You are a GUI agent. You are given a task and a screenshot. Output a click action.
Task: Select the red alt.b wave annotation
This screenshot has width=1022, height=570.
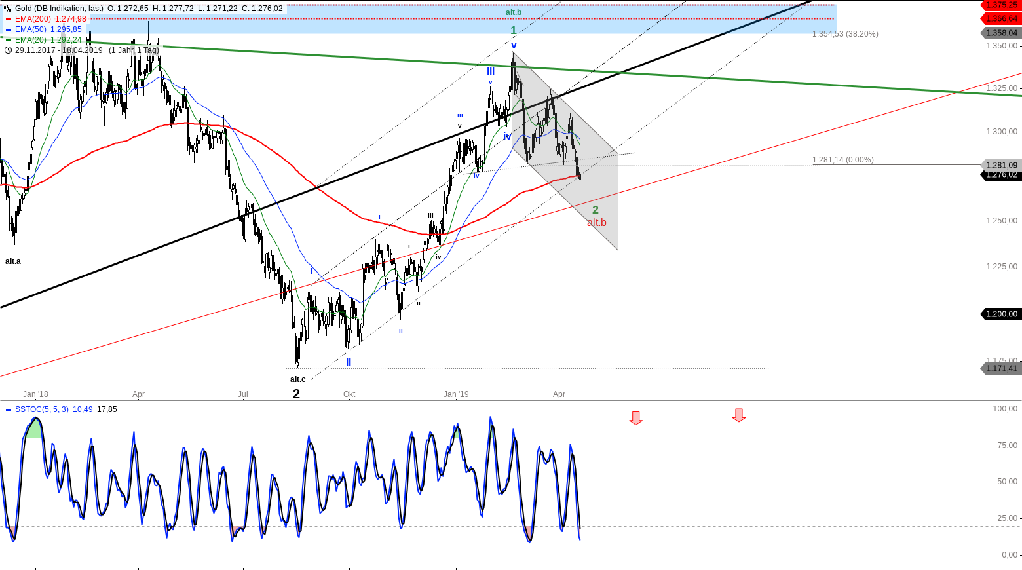click(x=596, y=223)
